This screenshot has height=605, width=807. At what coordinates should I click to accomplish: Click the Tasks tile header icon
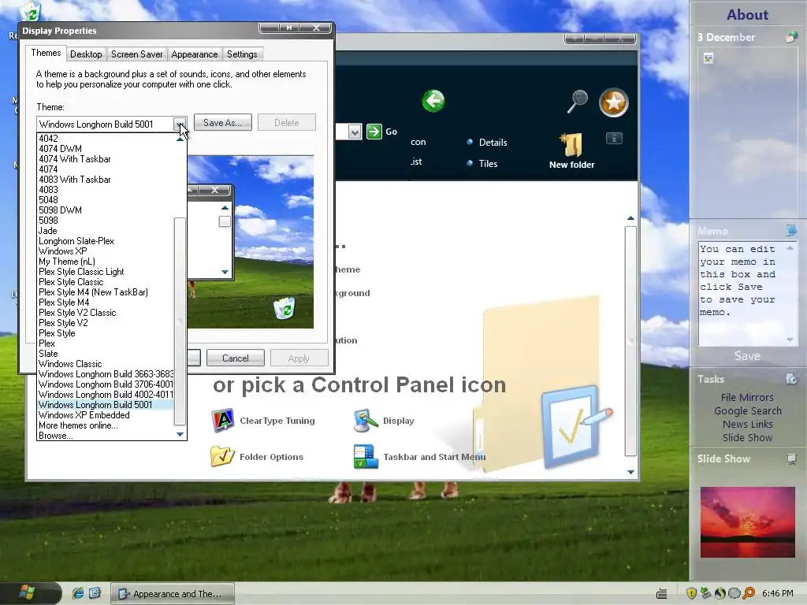[x=791, y=379]
